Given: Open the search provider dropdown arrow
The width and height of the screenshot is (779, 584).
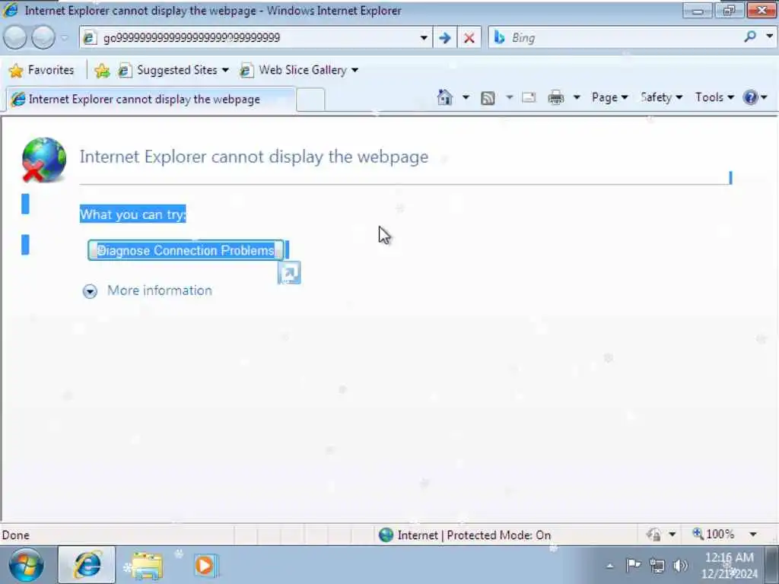Looking at the screenshot, I should point(769,36).
